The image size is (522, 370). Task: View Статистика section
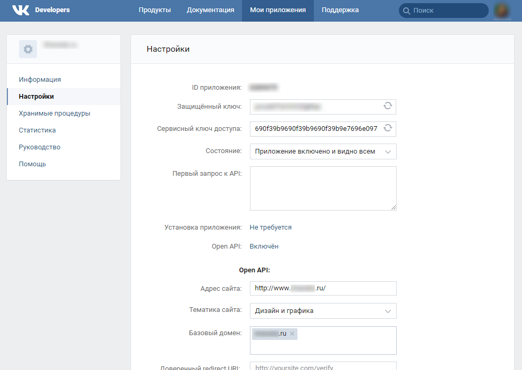(38, 130)
